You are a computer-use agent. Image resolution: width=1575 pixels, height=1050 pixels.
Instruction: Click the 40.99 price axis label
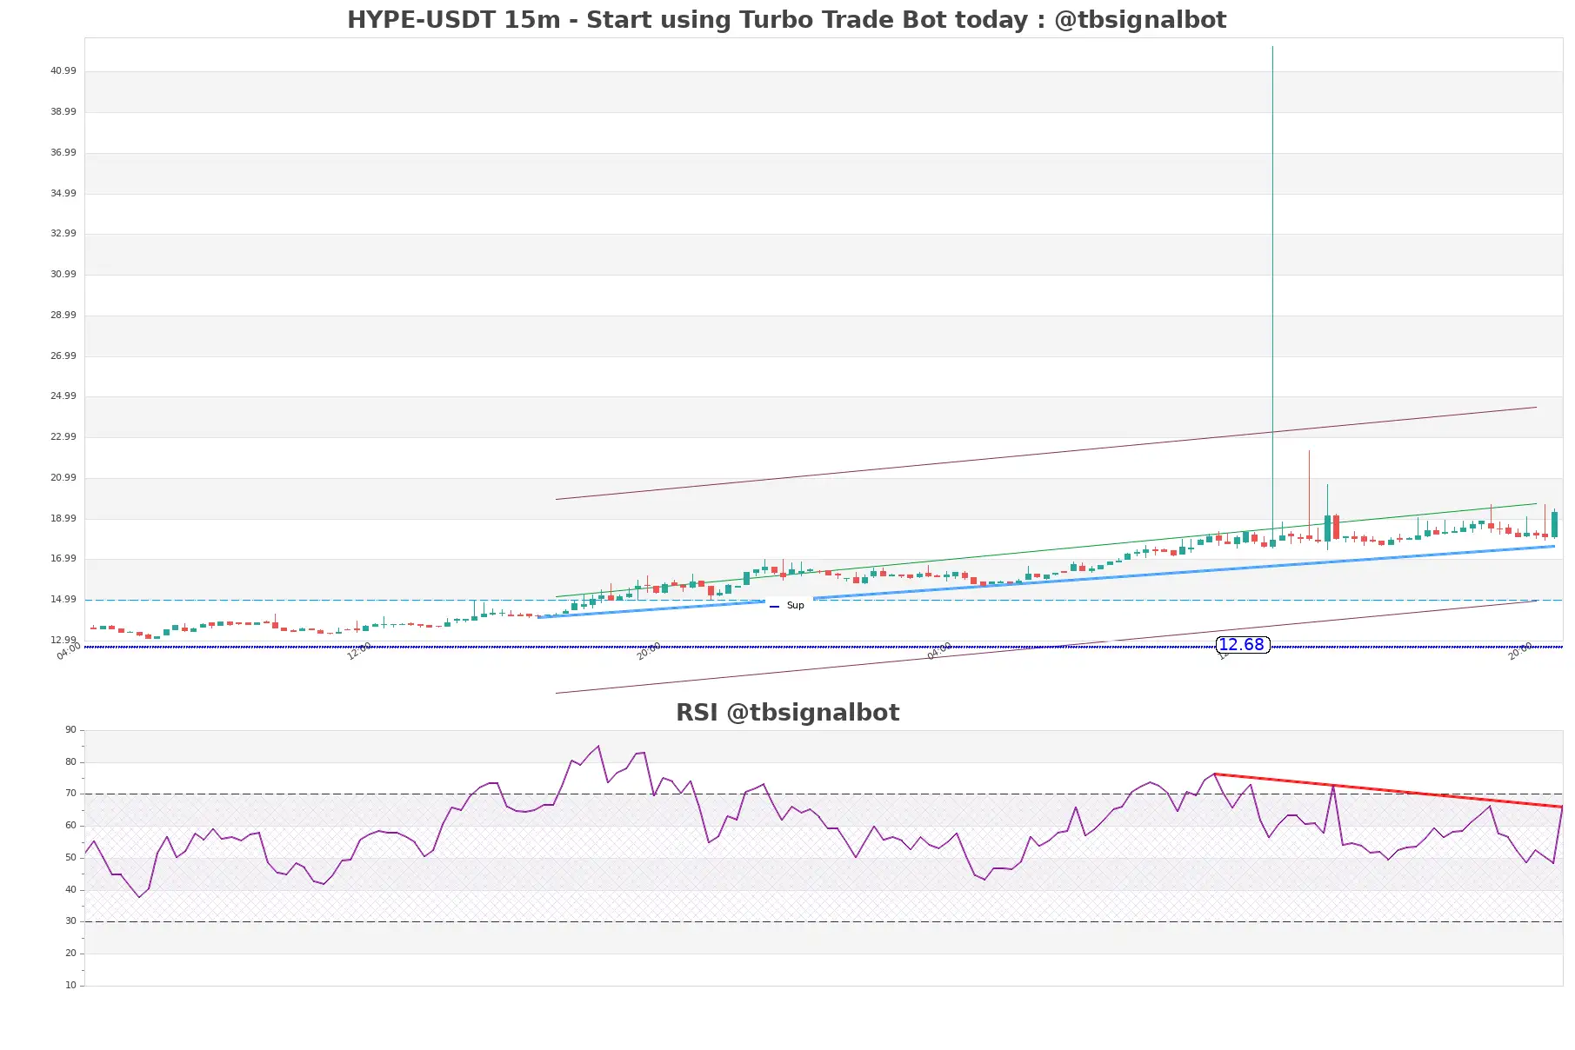63,71
